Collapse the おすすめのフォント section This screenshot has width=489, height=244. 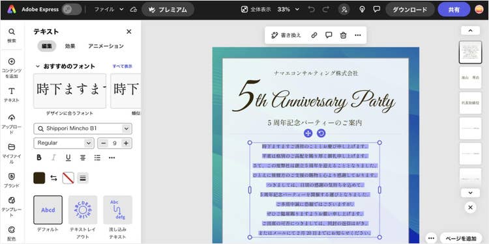[x=38, y=66]
